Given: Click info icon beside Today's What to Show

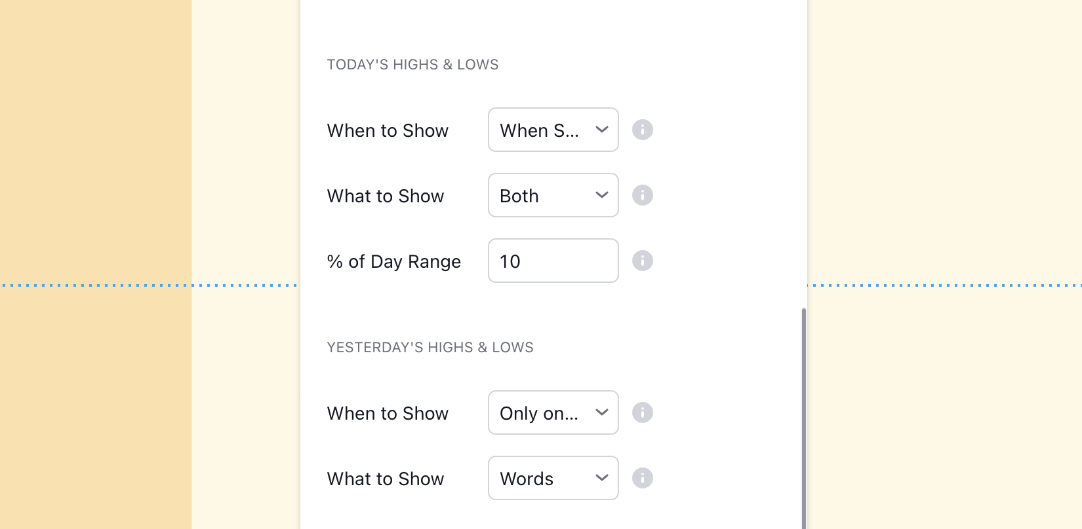Looking at the screenshot, I should pos(642,195).
